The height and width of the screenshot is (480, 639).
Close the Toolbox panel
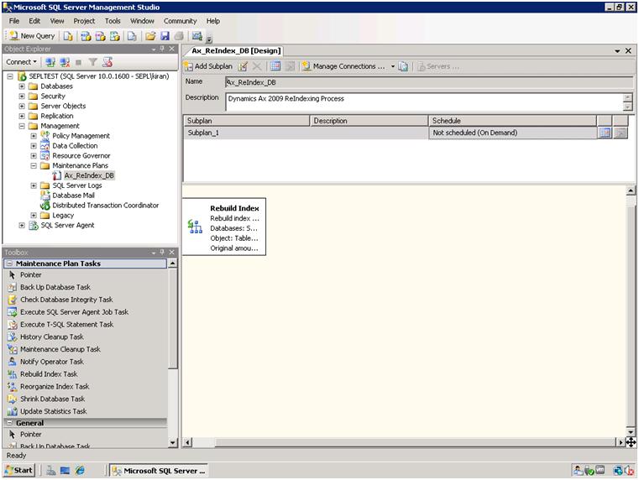point(171,253)
